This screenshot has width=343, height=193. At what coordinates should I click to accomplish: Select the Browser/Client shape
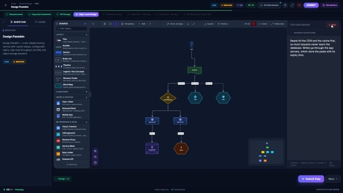pos(71,109)
